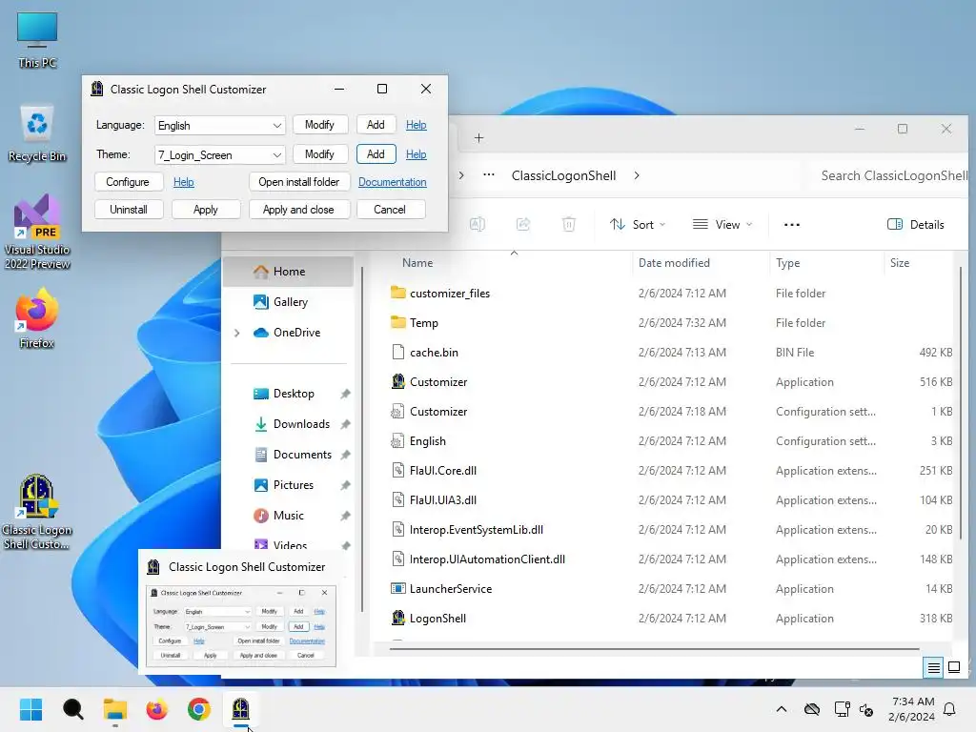Screen dimensions: 976x732
Task: Open Help link for Language
Action: pyautogui.click(x=416, y=125)
